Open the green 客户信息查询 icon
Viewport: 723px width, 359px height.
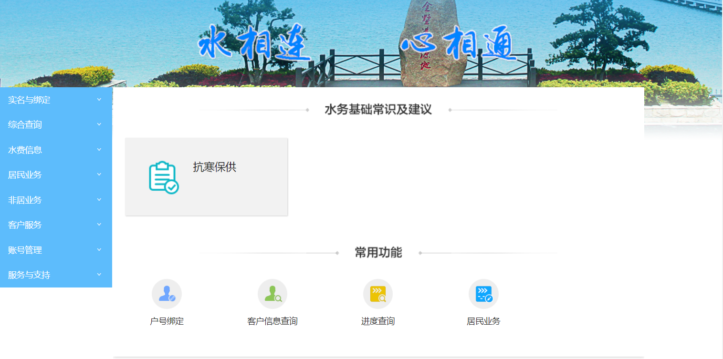click(272, 294)
